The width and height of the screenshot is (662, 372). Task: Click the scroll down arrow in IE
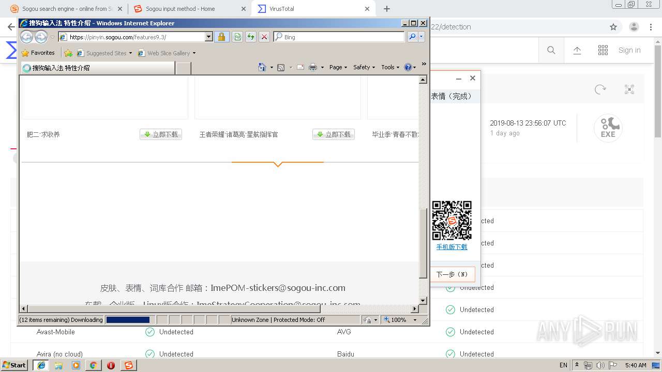(x=423, y=300)
